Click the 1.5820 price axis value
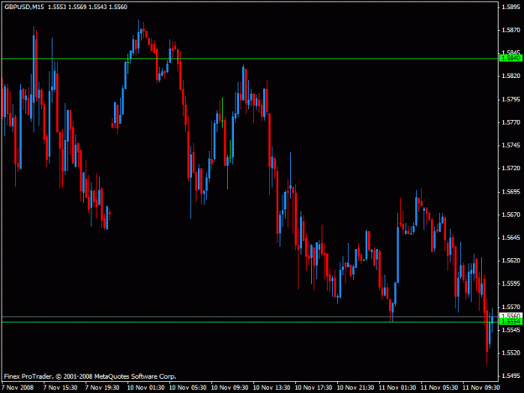Image resolution: width=524 pixels, height=393 pixels. click(511, 76)
